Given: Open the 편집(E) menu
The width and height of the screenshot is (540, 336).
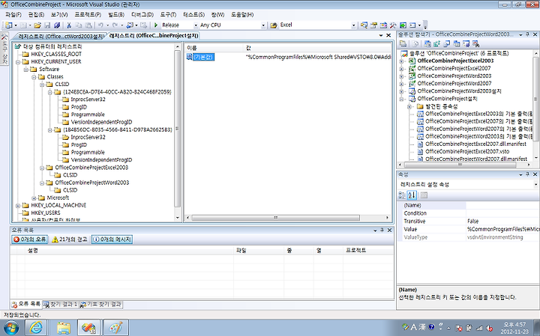Looking at the screenshot, I should (36, 15).
